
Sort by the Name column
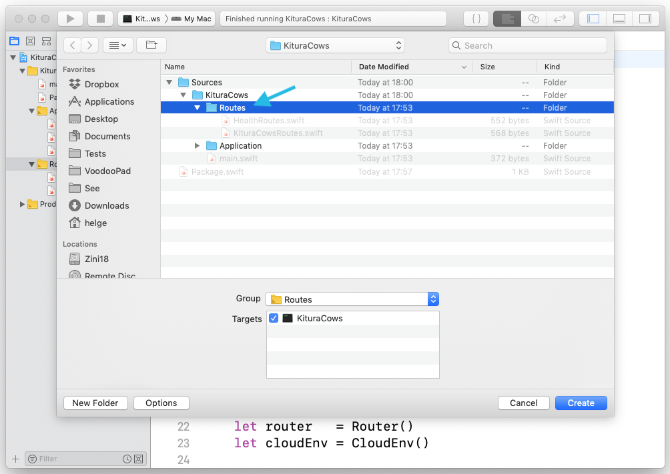[256, 67]
